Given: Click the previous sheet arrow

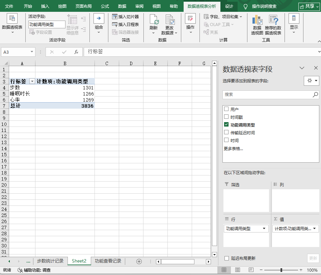Looking at the screenshot, I should [x=9, y=261].
